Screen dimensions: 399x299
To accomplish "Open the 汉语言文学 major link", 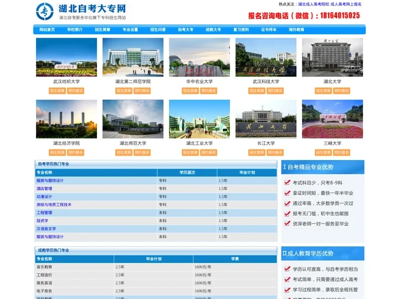I will point(47,229).
